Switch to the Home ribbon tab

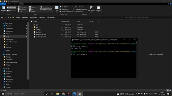tap(9, 4)
